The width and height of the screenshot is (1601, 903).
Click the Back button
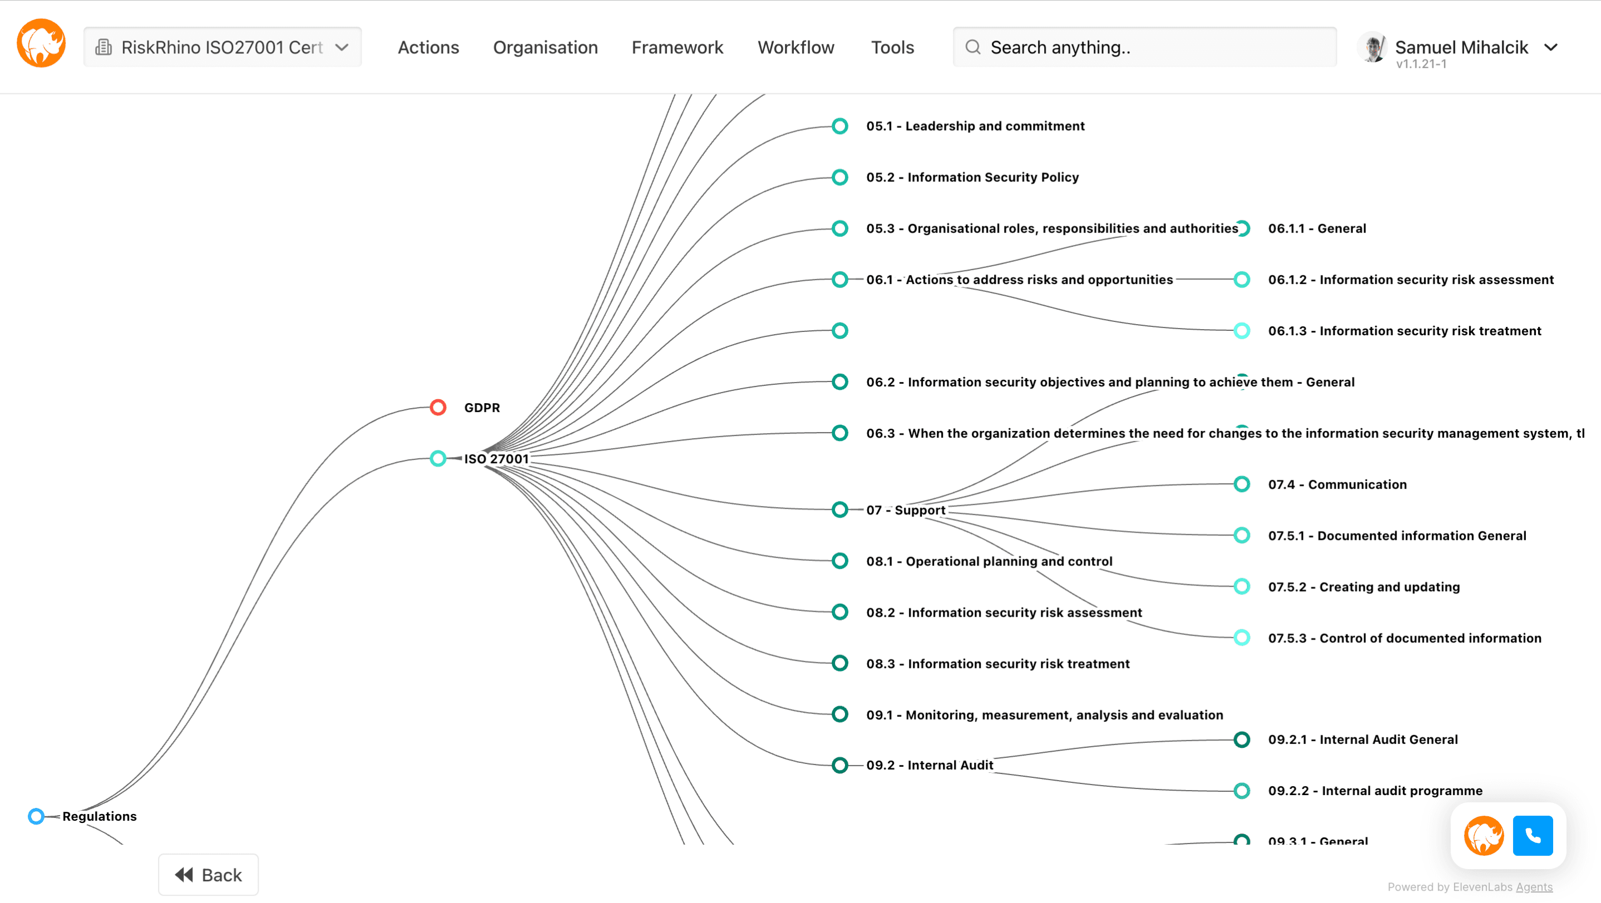(x=208, y=875)
